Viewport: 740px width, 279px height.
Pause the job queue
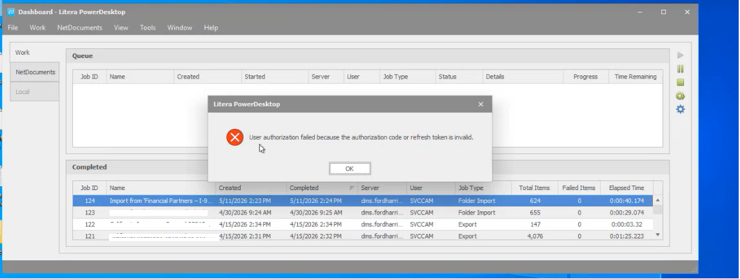pos(680,69)
